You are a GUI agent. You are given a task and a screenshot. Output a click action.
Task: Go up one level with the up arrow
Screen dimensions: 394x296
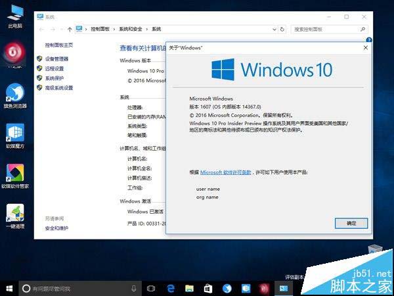point(70,30)
